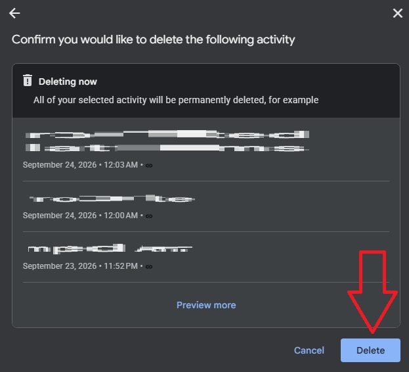This screenshot has width=409, height=372.
Task: Close the delete confirmation dialog
Action: [398, 13]
